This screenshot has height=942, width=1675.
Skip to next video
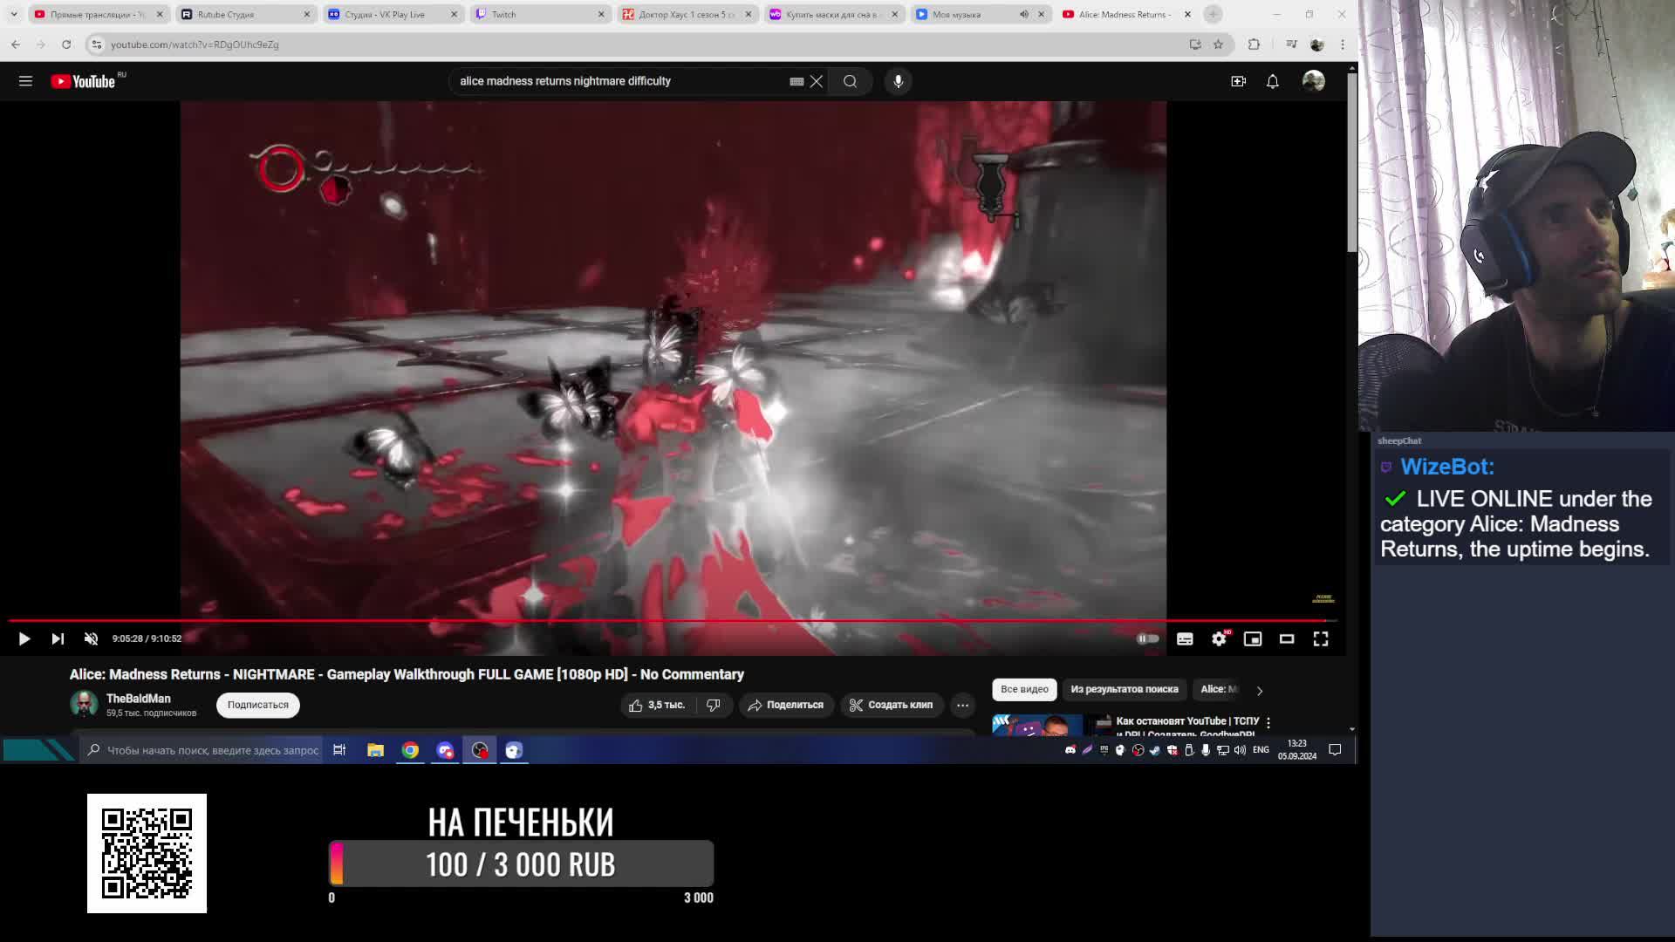[x=58, y=639]
